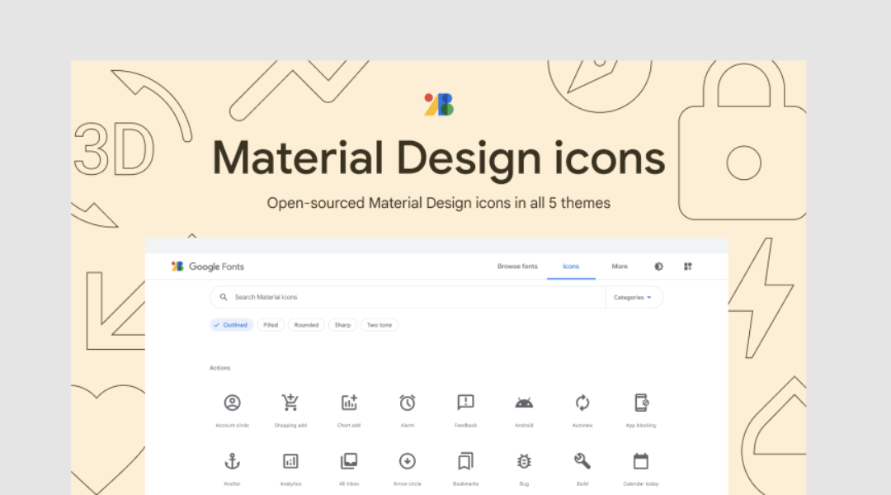Open the More tab
This screenshot has width=891, height=495.
point(620,266)
